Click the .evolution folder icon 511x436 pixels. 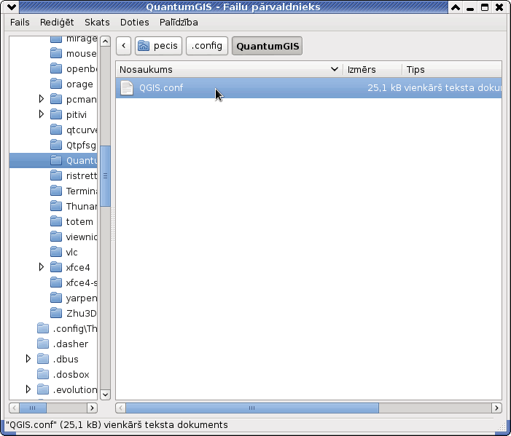pyautogui.click(x=43, y=389)
